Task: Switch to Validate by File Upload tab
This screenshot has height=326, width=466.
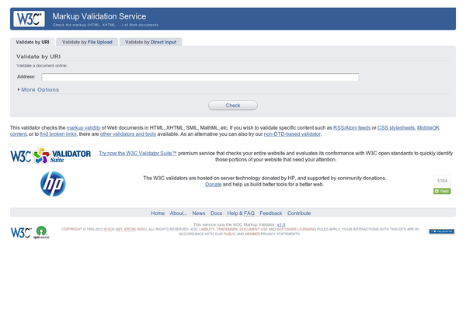Action: pyautogui.click(x=87, y=42)
